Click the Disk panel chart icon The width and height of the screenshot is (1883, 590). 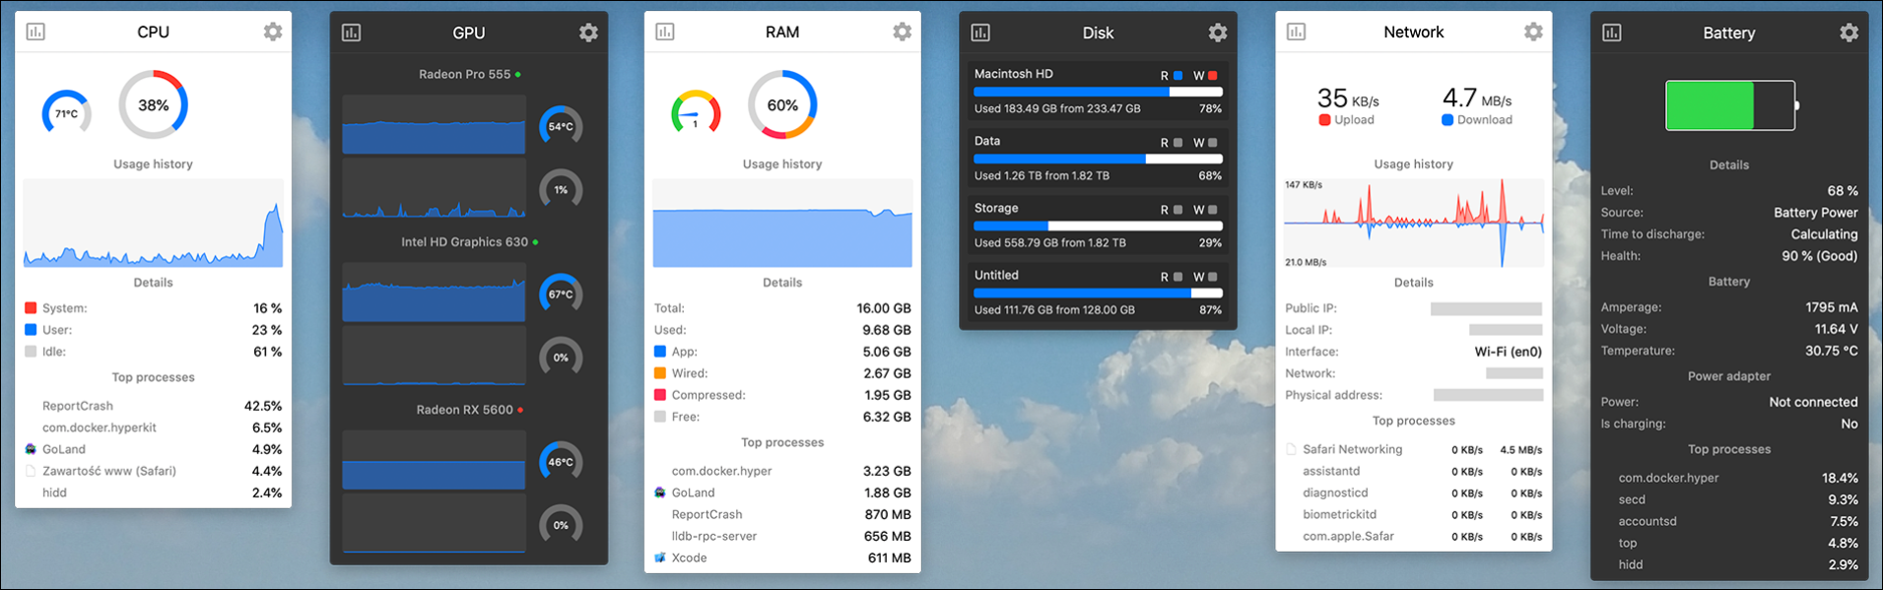coord(980,33)
